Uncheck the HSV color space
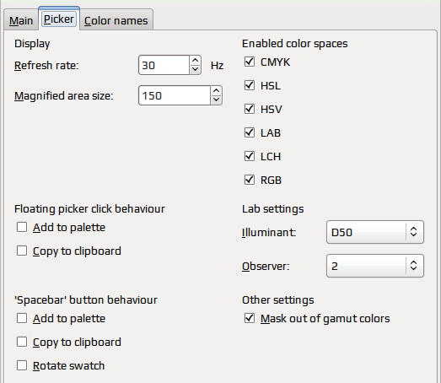The height and width of the screenshot is (383, 441). (x=250, y=109)
